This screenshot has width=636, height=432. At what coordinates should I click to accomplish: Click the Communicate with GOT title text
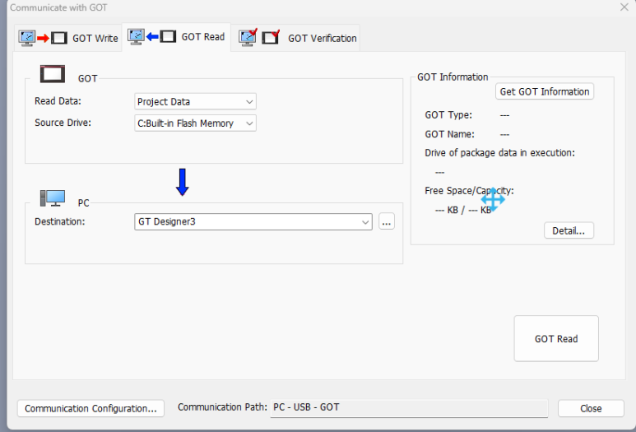(58, 7)
